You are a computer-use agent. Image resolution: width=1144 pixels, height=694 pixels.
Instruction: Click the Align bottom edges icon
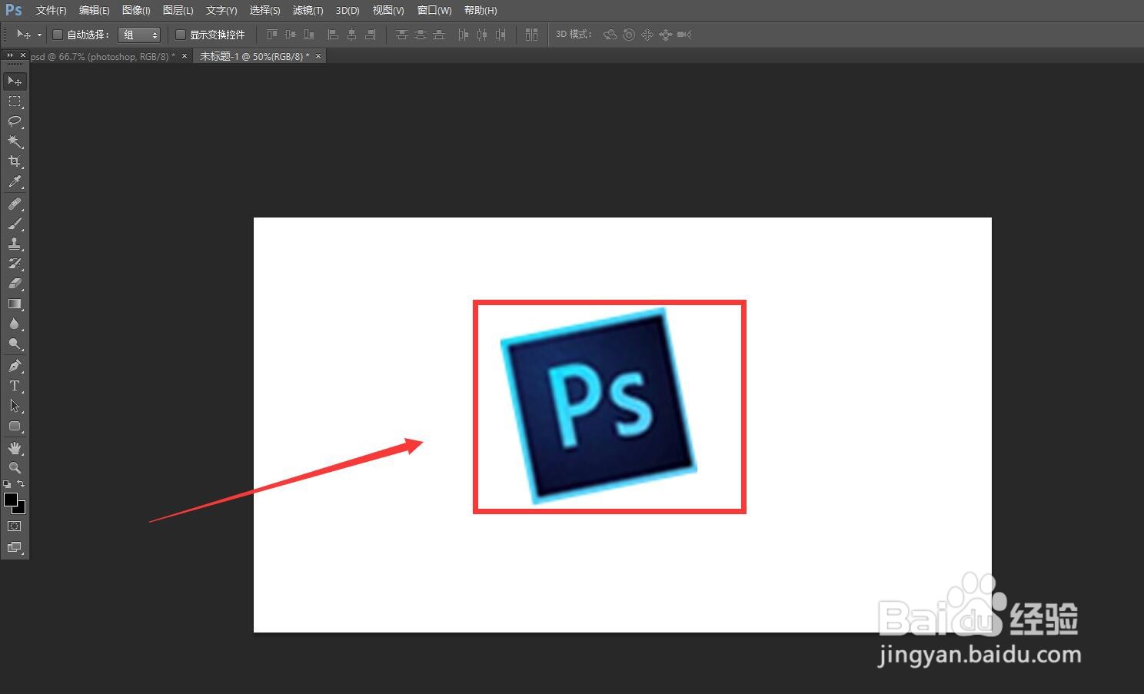pyautogui.click(x=308, y=35)
